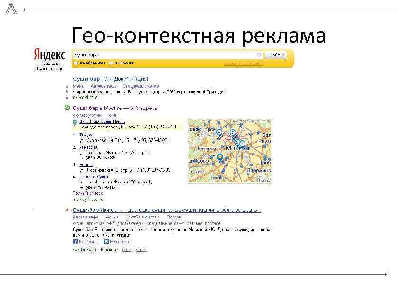
Task: Open the advanced search link in yellow bar
Action: click(x=243, y=64)
